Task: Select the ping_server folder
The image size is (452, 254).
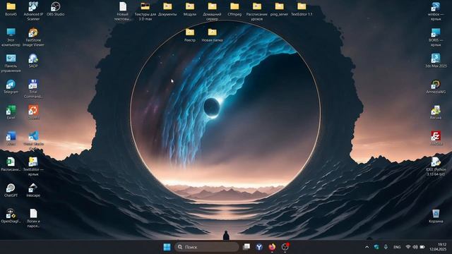Action: (x=279, y=8)
